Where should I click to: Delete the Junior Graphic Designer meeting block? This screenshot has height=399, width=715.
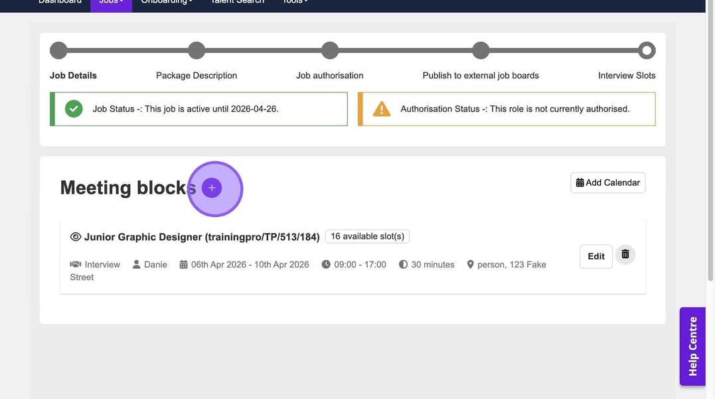pyautogui.click(x=625, y=254)
